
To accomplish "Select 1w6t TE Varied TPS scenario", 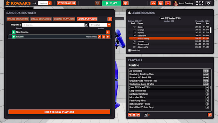I will coord(170,87).
